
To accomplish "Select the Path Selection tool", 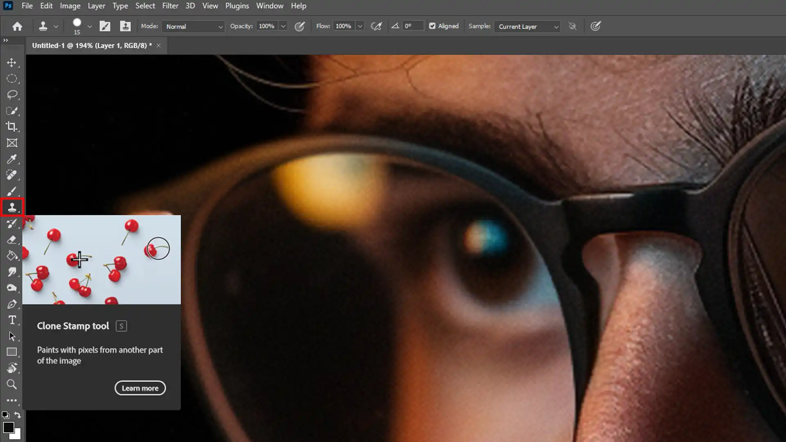I will pos(12,336).
